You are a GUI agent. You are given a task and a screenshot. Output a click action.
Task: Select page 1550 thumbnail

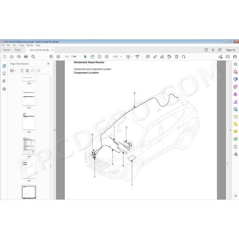click(29, 170)
